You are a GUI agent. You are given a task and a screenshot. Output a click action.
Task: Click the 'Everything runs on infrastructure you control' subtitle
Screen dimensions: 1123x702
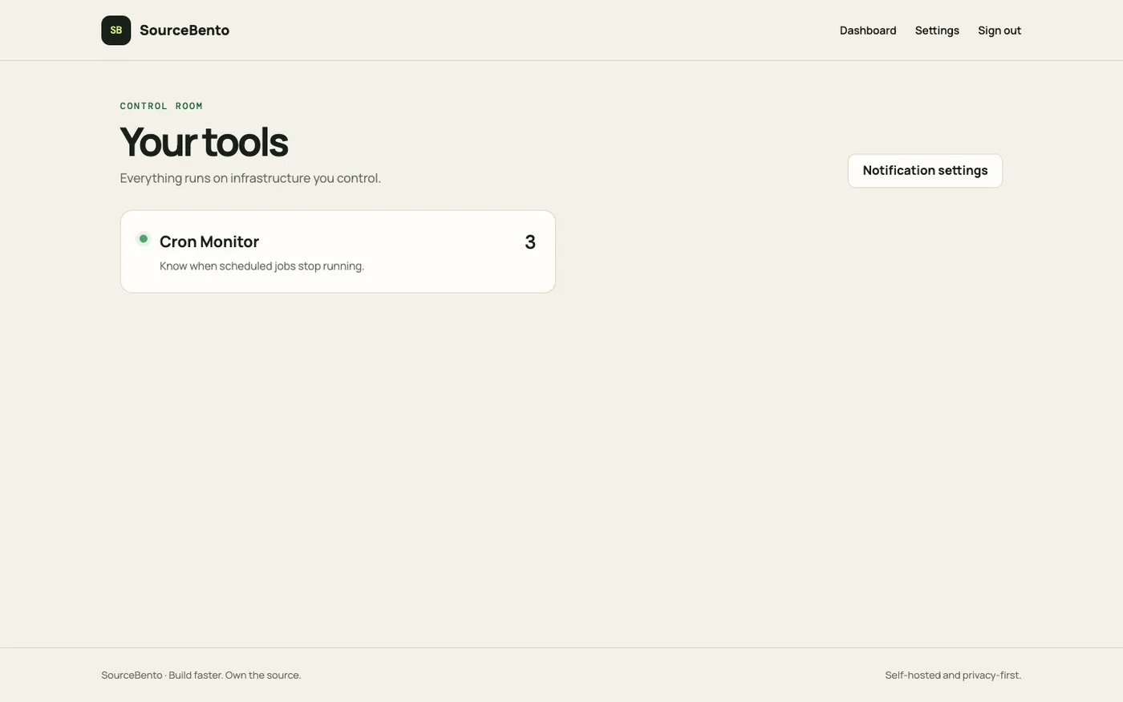pos(250,178)
